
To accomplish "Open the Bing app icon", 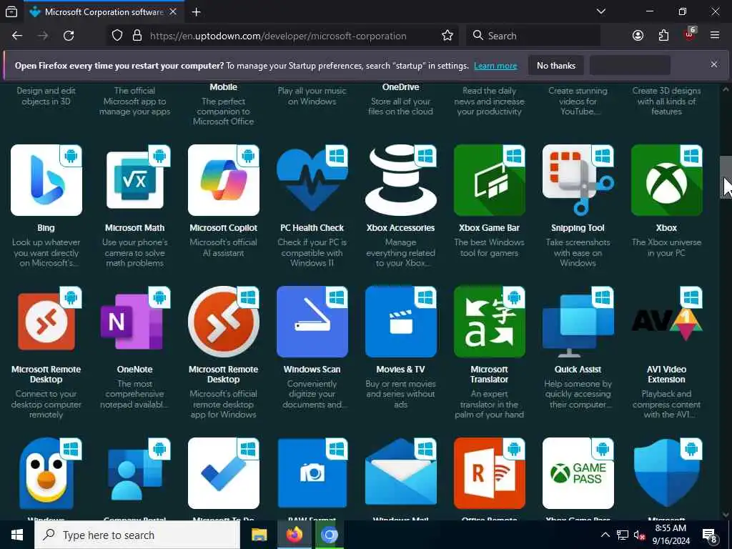I will point(46,180).
